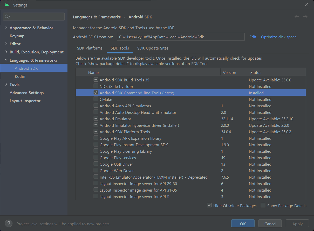Check Android Auto Desktop Head Unit Emulator
This screenshot has height=231, width=314.
click(x=96, y=112)
